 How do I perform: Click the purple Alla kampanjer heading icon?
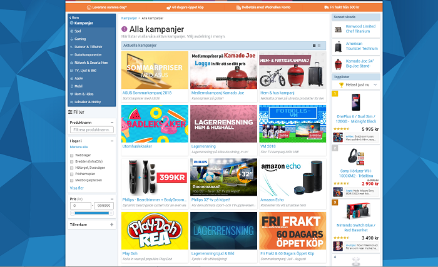tap(125, 29)
